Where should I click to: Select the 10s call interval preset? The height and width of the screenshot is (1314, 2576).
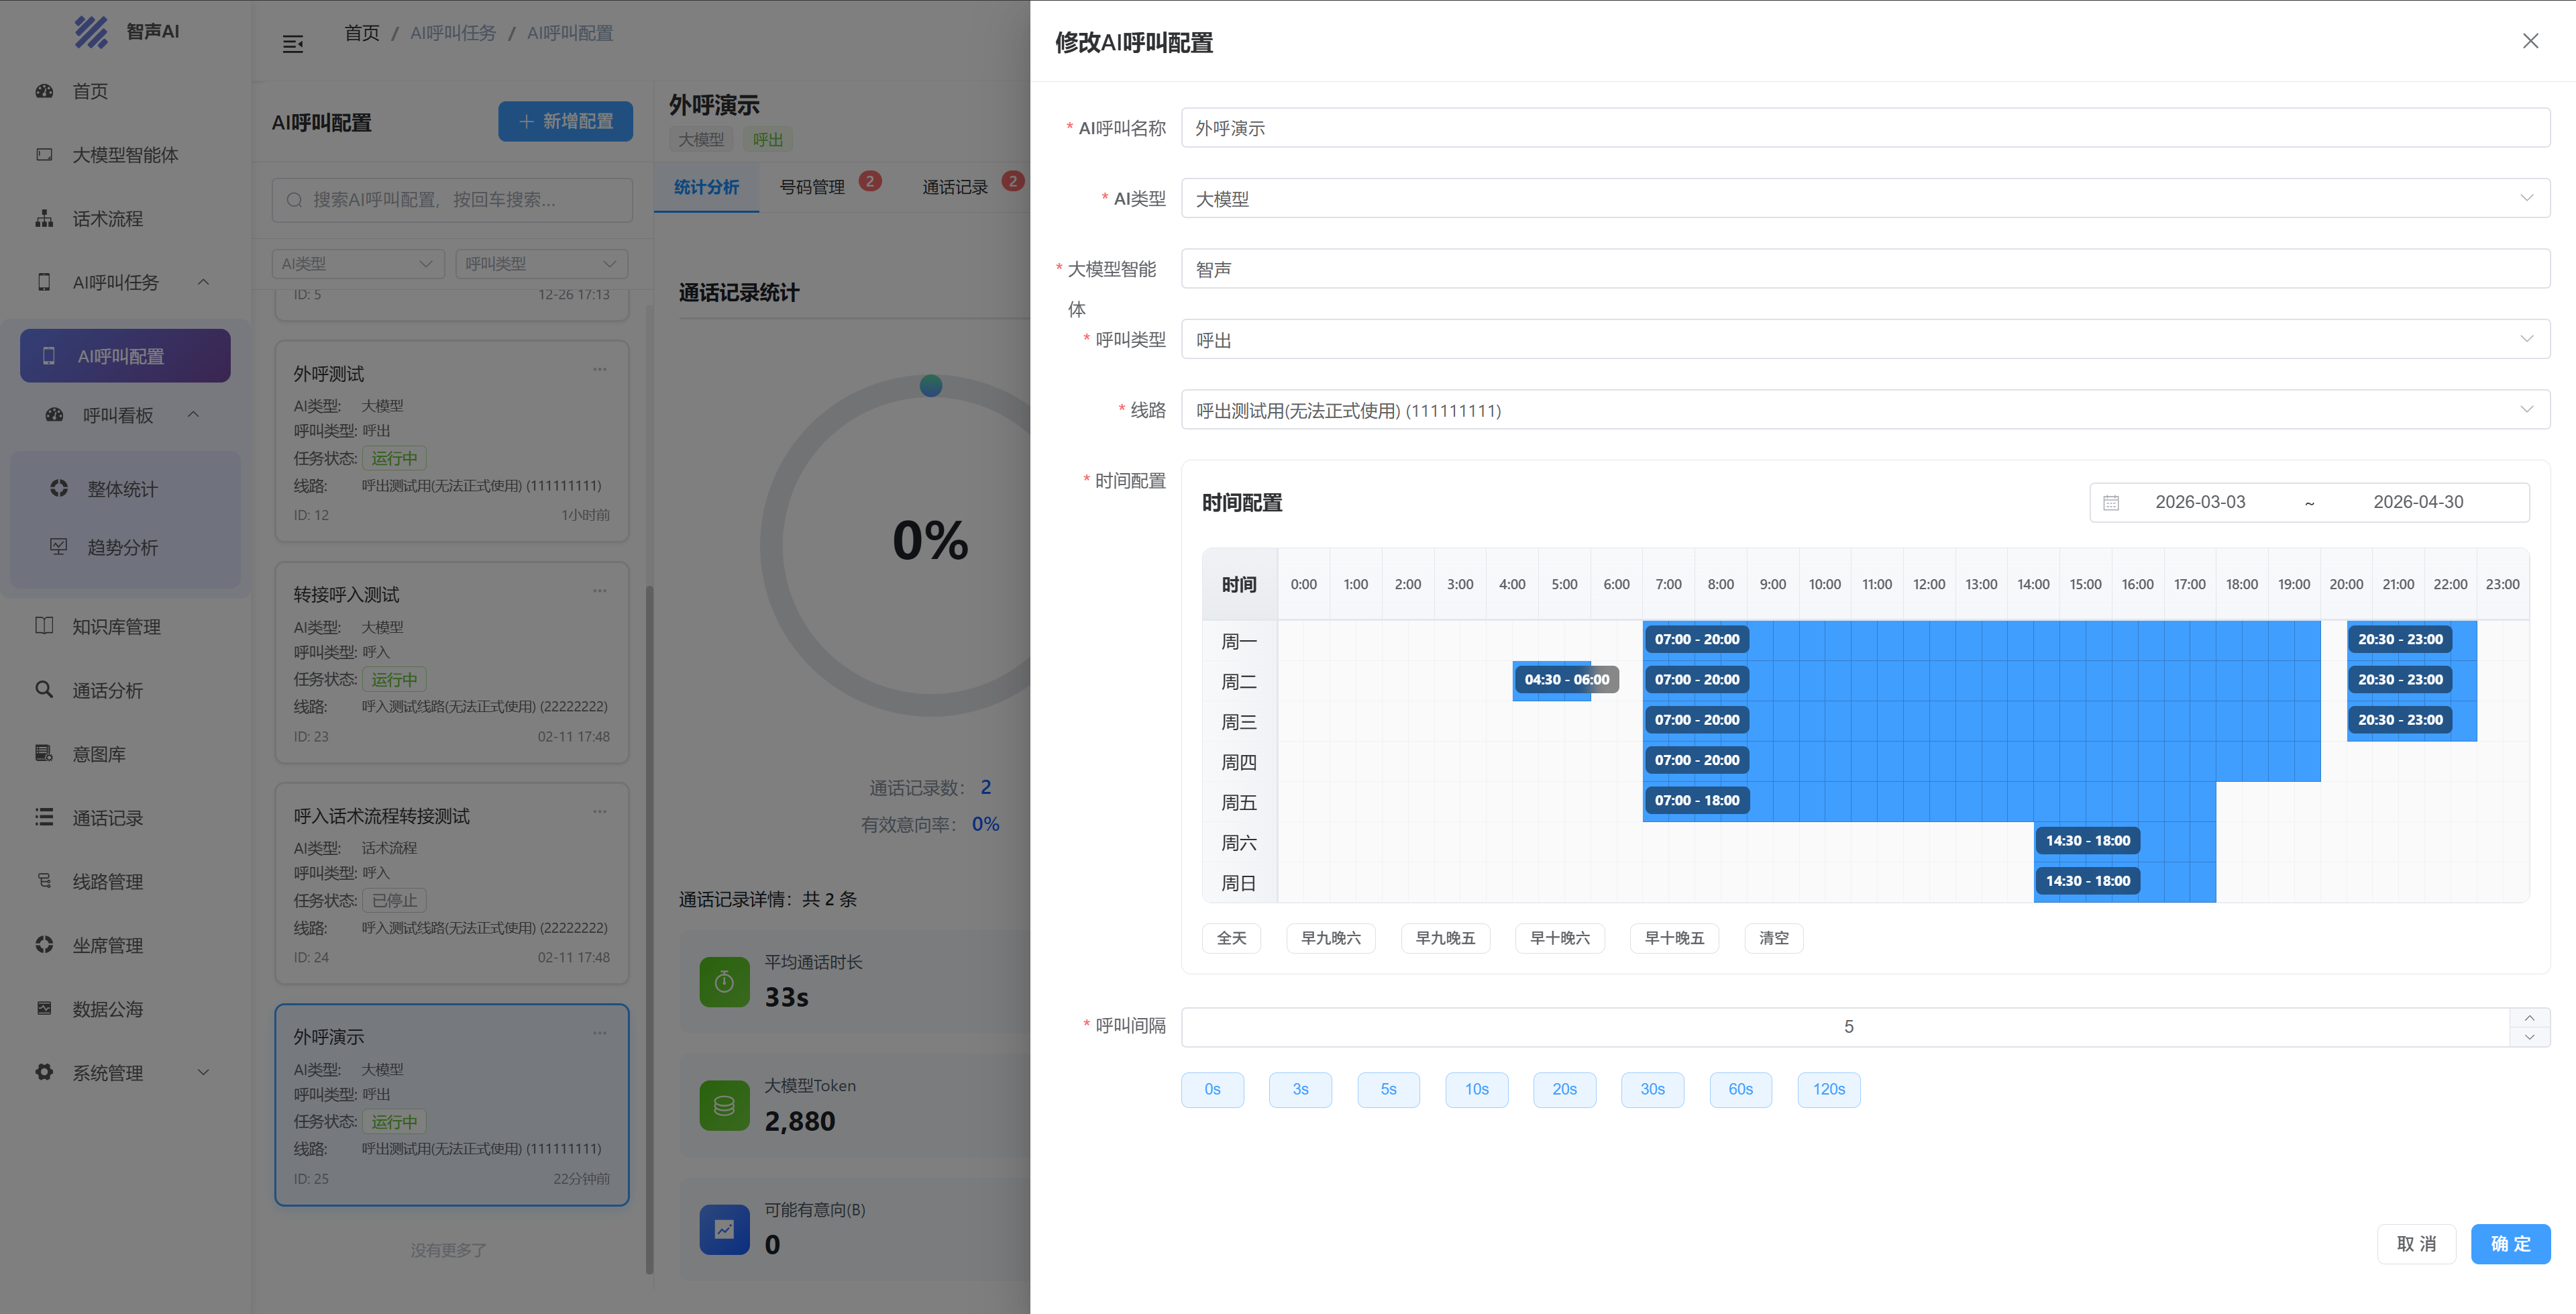(1476, 1089)
